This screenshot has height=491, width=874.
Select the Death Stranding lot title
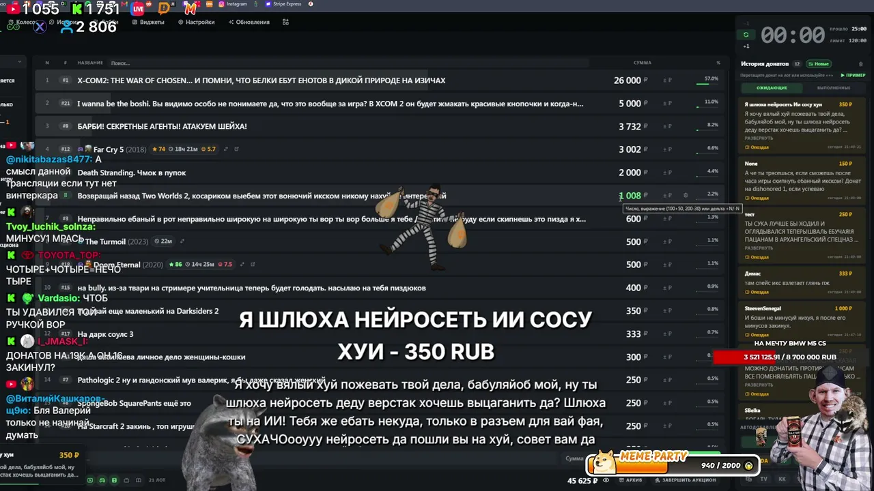click(x=132, y=173)
